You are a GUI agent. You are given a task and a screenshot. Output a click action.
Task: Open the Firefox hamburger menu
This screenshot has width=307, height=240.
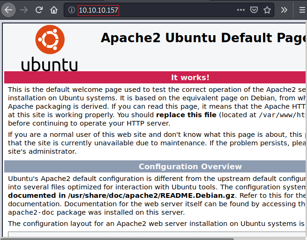click(302, 10)
